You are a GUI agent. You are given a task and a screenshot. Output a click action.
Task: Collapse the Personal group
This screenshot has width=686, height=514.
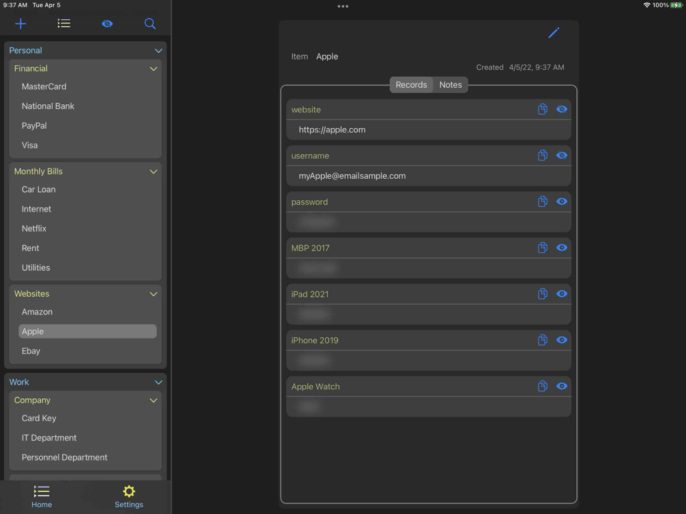158,51
